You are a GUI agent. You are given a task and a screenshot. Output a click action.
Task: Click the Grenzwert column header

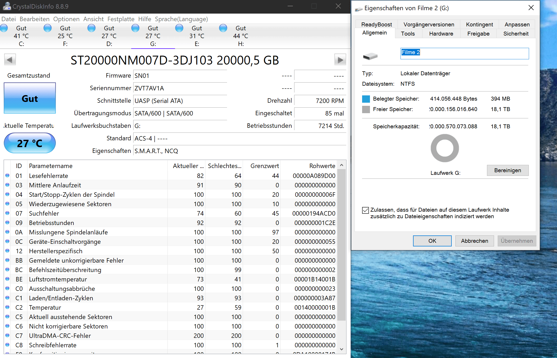coord(262,166)
